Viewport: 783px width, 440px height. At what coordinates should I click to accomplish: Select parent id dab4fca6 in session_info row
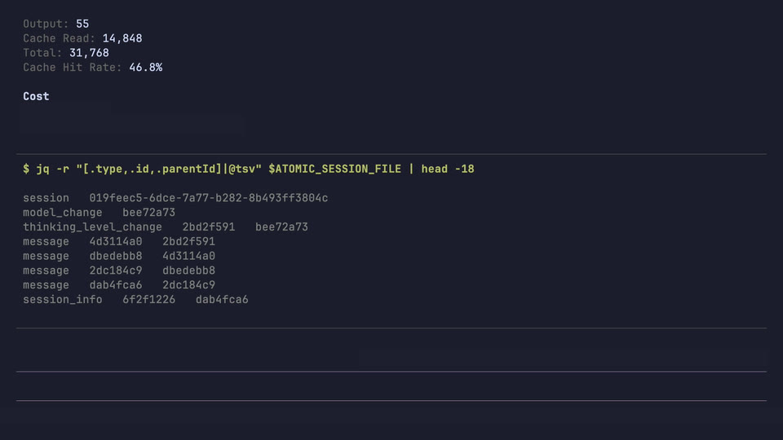coord(222,299)
